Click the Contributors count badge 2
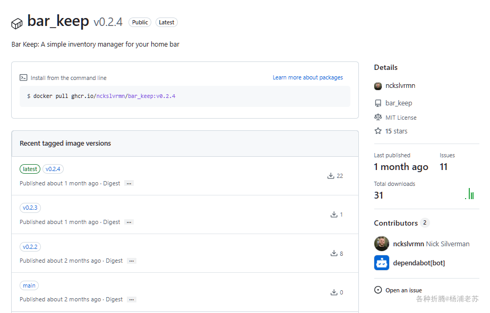 click(x=425, y=222)
